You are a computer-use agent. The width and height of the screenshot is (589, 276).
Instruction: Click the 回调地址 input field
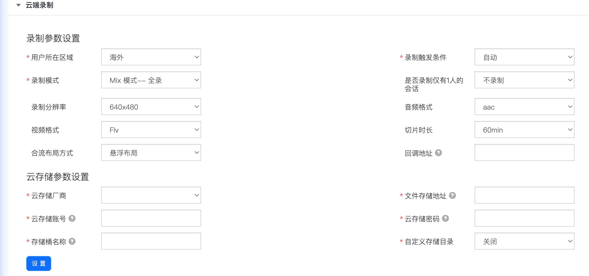524,153
